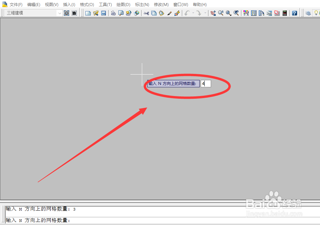Open the 视图(V) menu
The width and height of the screenshot is (320, 225).
tap(52, 4)
